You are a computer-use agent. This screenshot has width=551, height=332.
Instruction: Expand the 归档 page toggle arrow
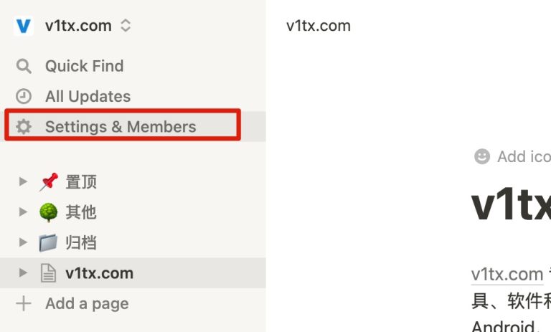[x=23, y=242]
